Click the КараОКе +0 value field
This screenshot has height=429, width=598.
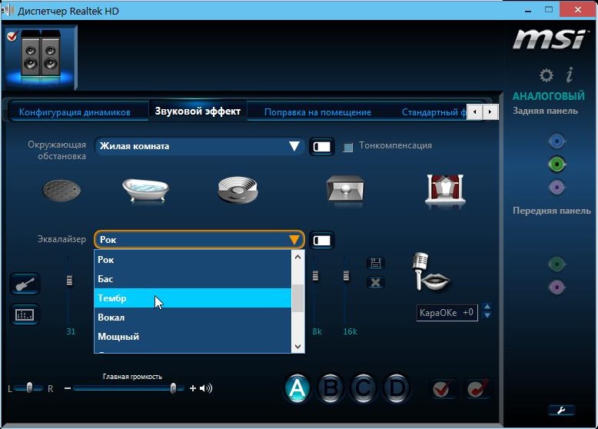click(x=447, y=313)
